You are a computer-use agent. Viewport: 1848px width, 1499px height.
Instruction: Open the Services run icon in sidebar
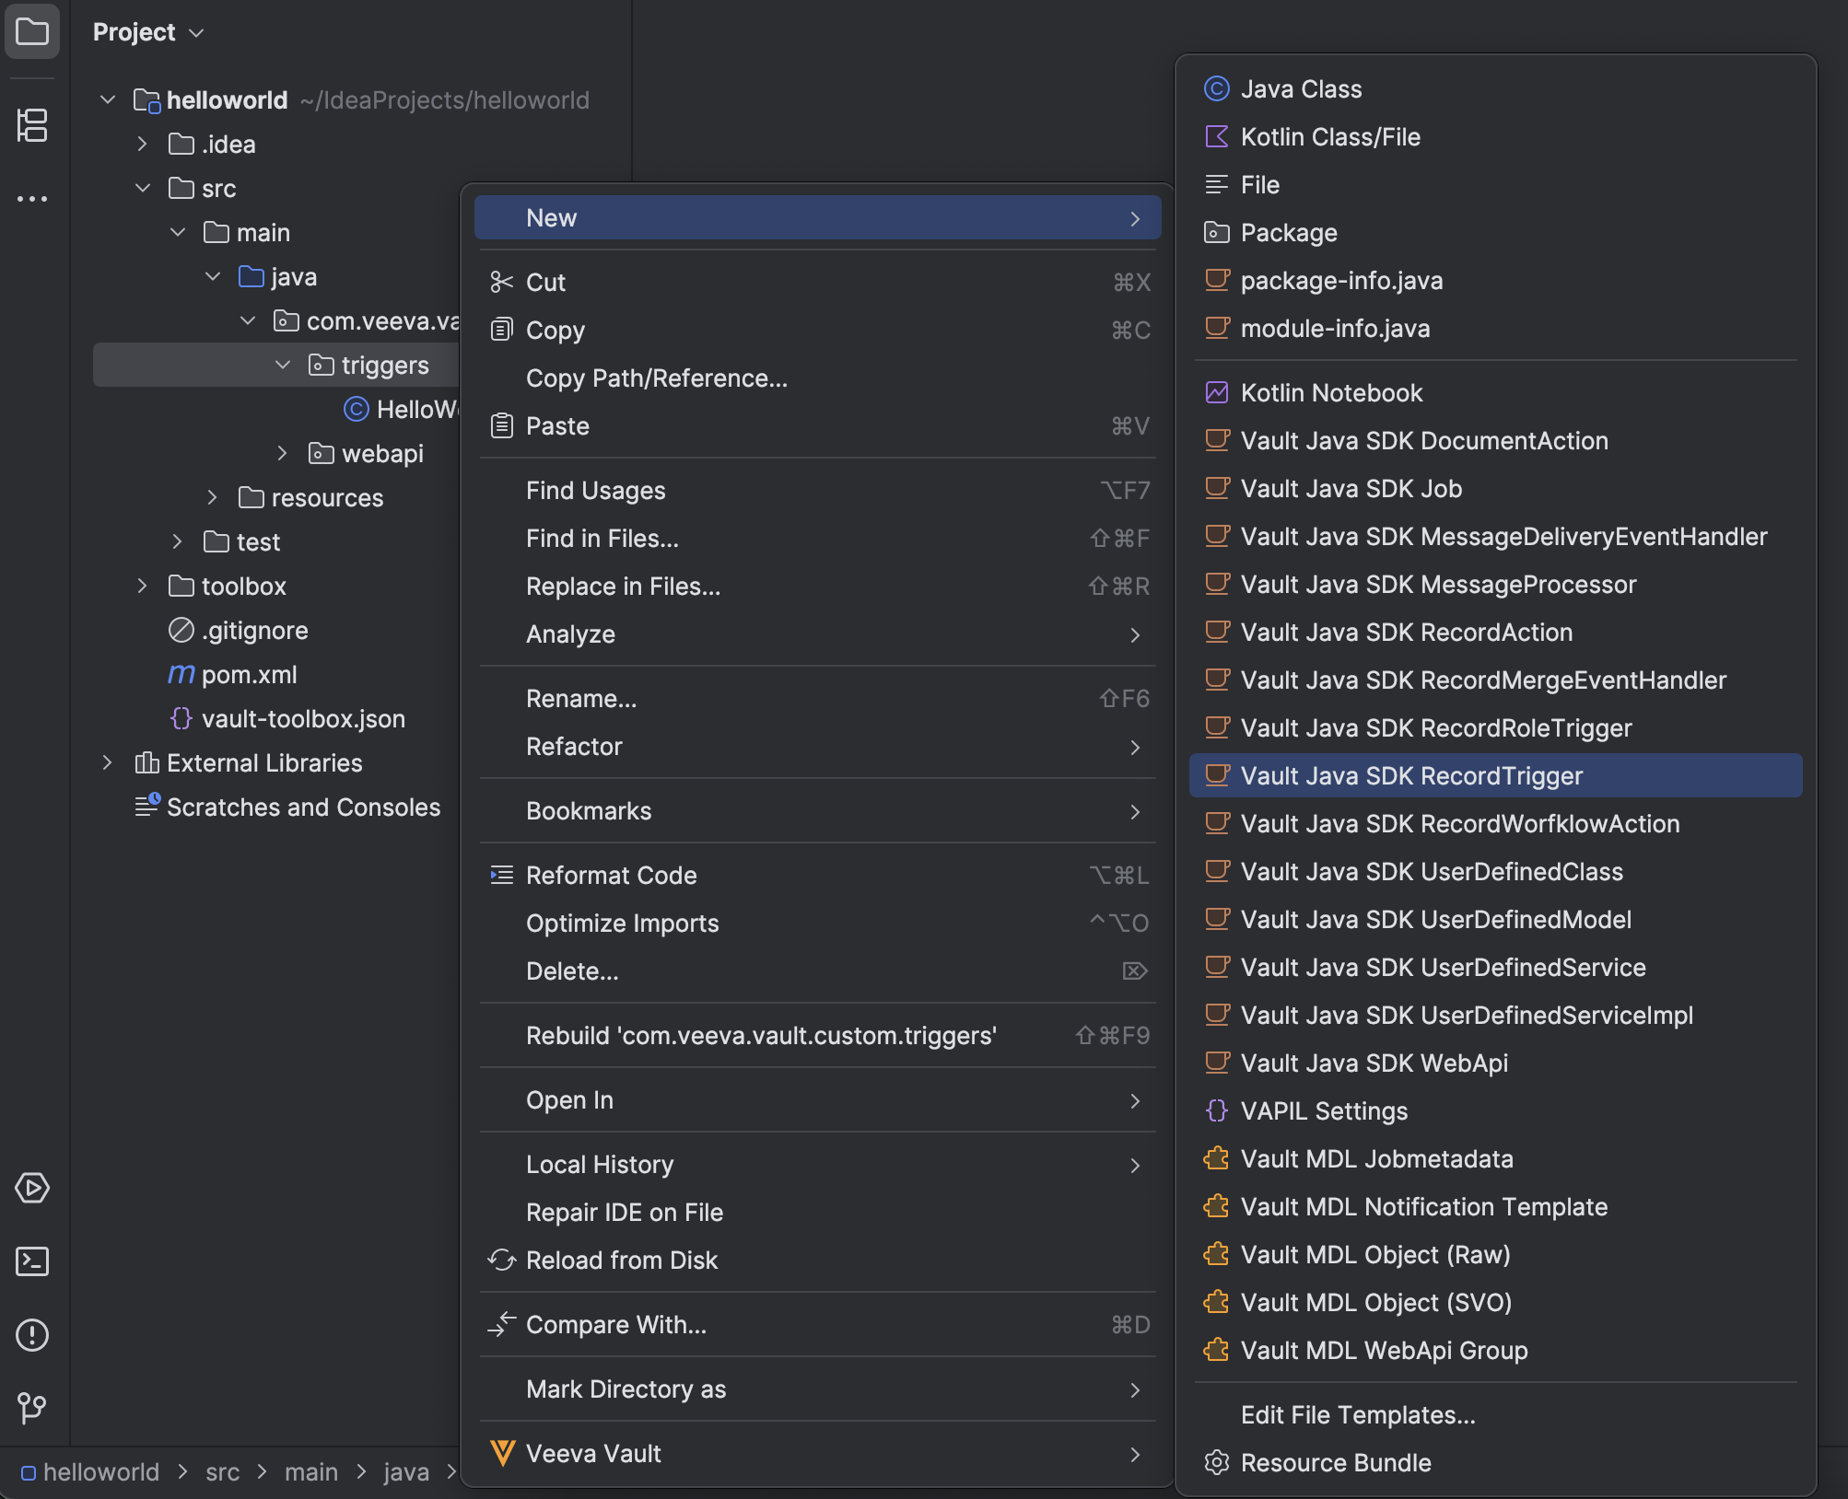coord(32,1188)
